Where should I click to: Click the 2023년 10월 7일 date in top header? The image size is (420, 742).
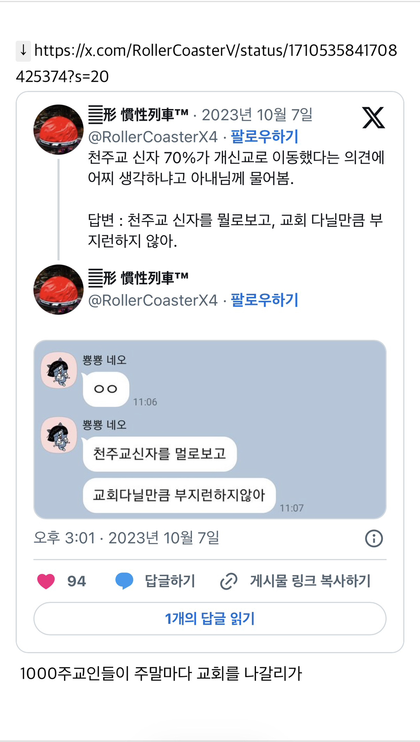pyautogui.click(x=257, y=115)
